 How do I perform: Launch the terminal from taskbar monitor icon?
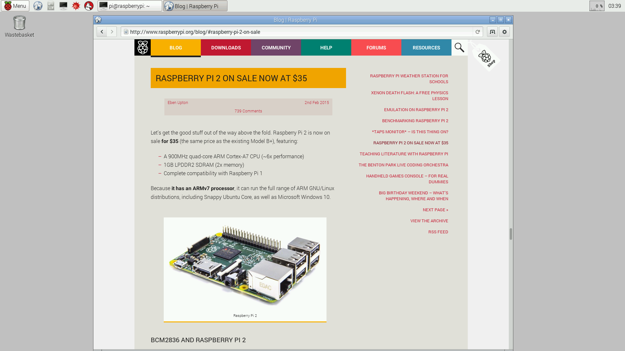[x=63, y=6]
